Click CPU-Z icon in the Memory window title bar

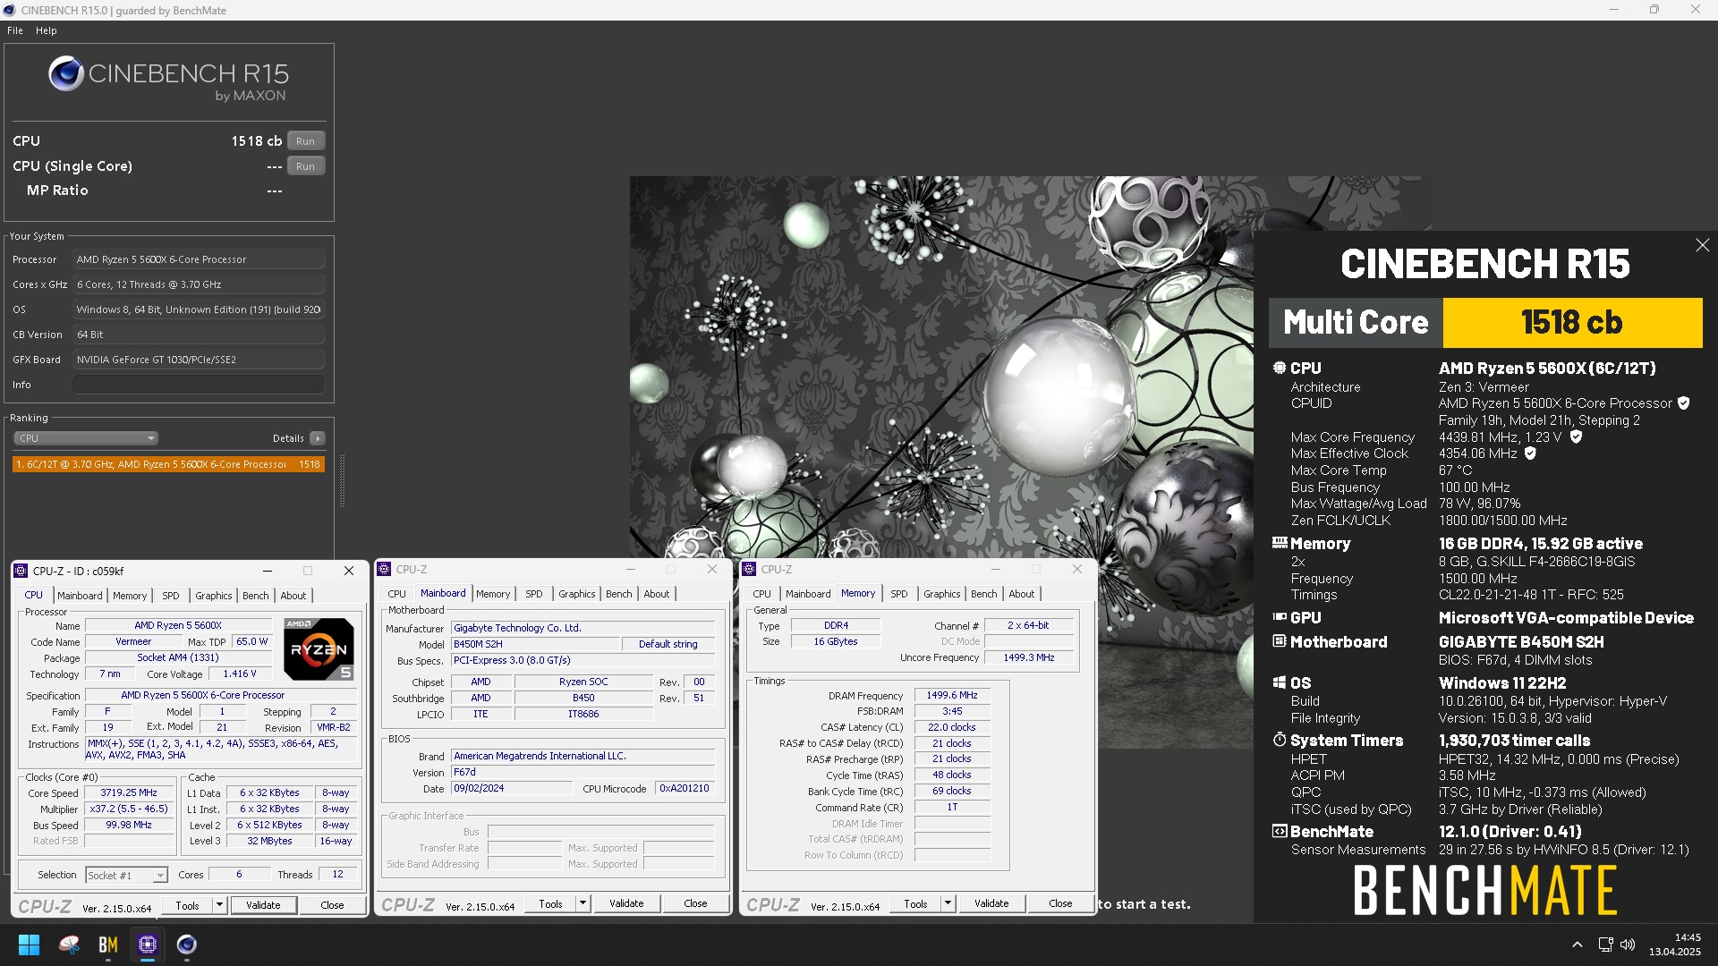pos(750,569)
